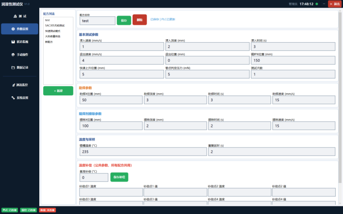Click the 重复延时 (s) input field

tap(272, 151)
